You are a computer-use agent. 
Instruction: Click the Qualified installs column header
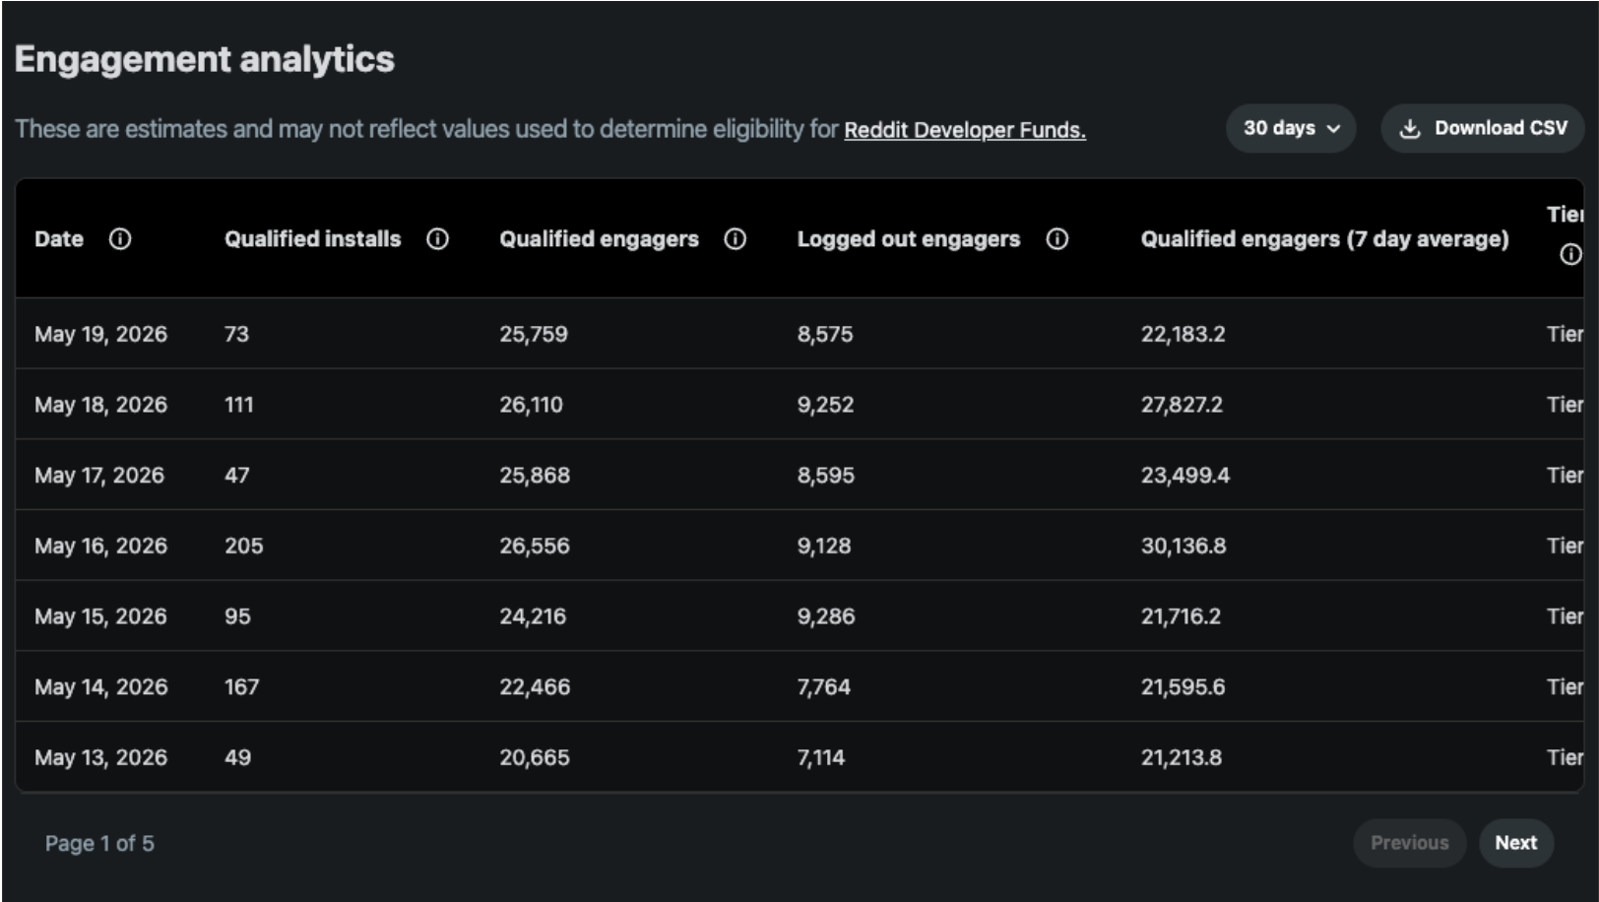[313, 239]
